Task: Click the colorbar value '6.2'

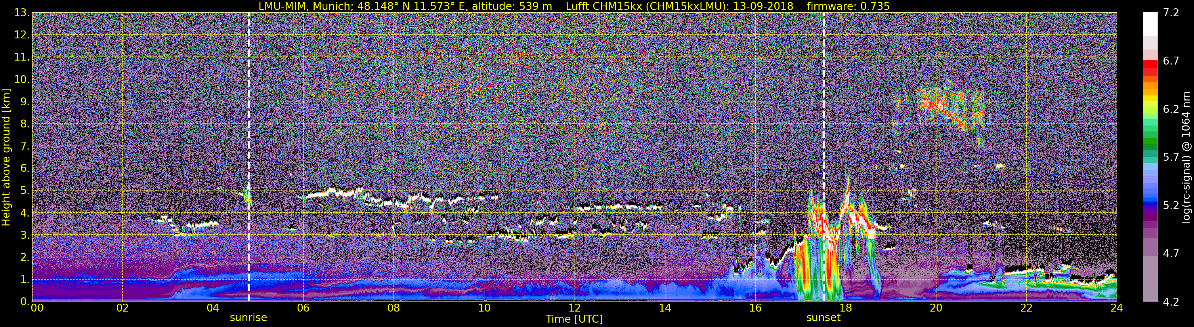Action: (x=1171, y=109)
